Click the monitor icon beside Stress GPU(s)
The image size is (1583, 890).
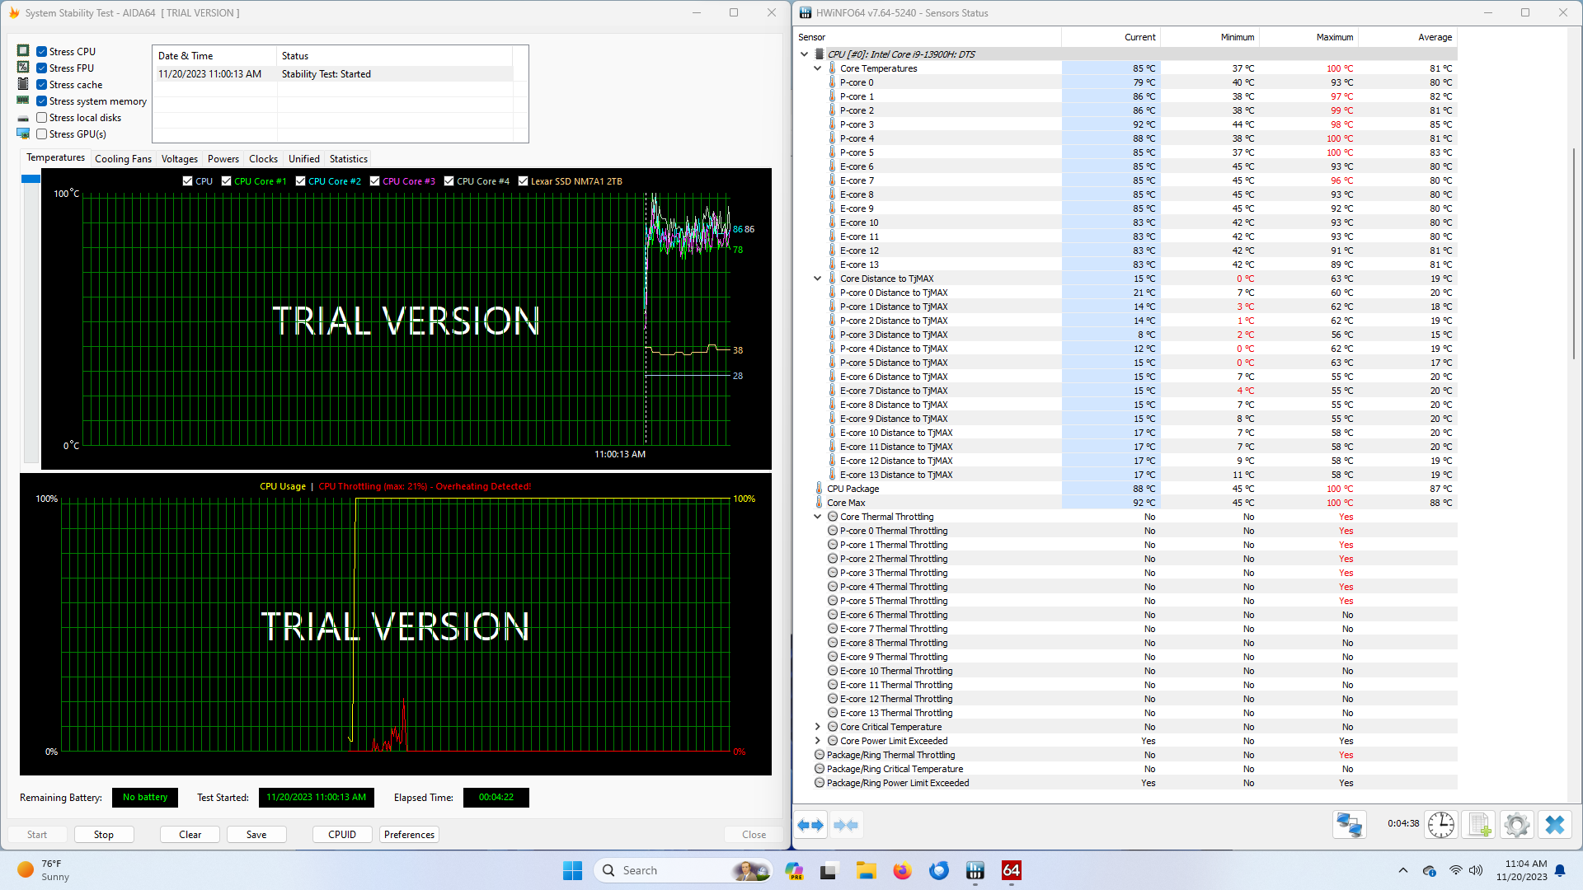click(23, 133)
